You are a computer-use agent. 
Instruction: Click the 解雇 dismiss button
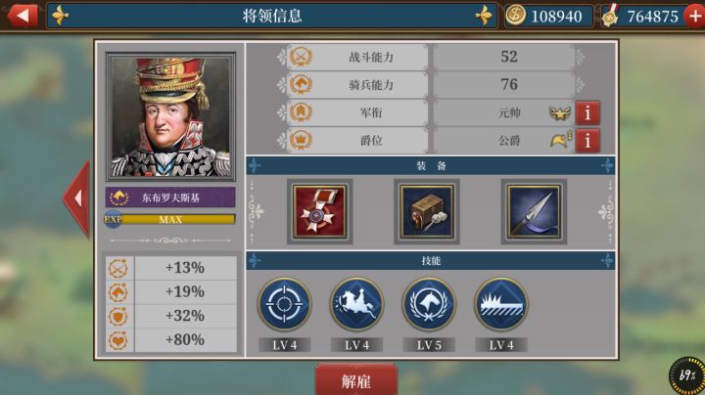tap(356, 380)
